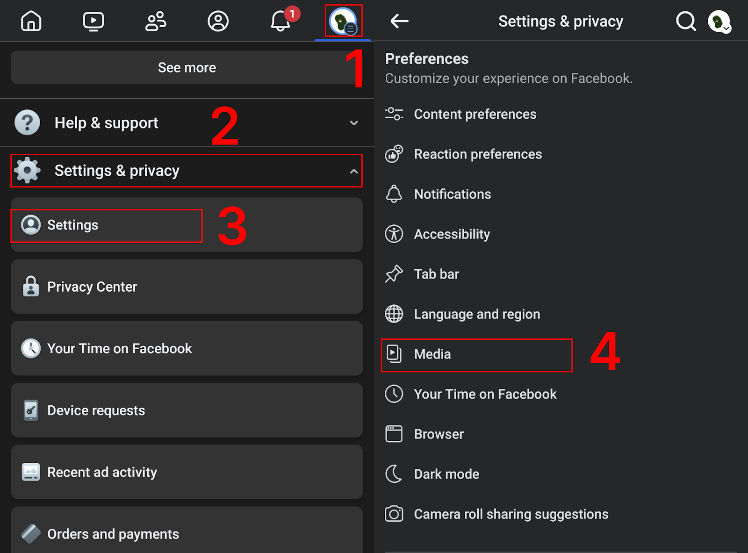Open Your Time on Facebook in Preferences list
Screen dimensions: 748x553
click(561, 394)
